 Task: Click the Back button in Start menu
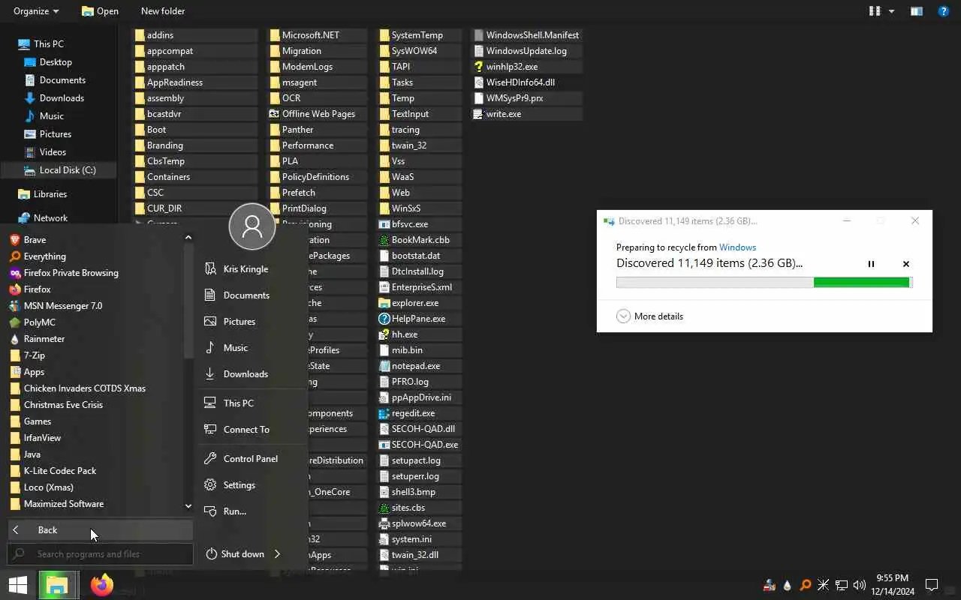point(100,530)
